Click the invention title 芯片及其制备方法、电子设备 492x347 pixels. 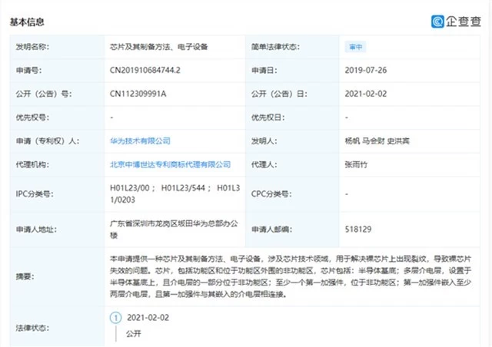(158, 46)
